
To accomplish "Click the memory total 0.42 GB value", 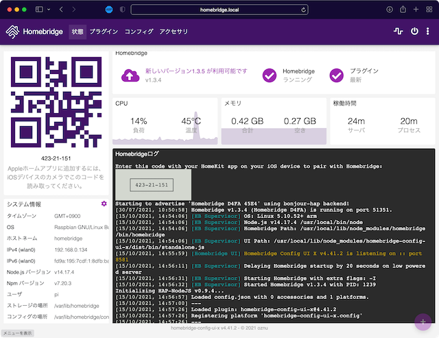I will (x=247, y=121).
